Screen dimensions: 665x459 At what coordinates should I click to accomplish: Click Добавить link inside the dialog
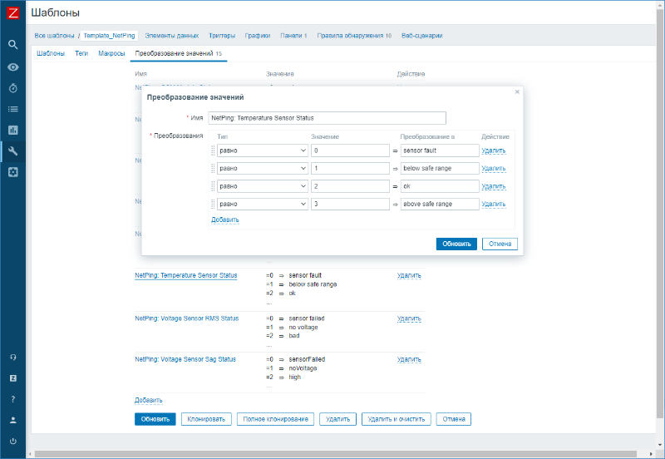225,220
